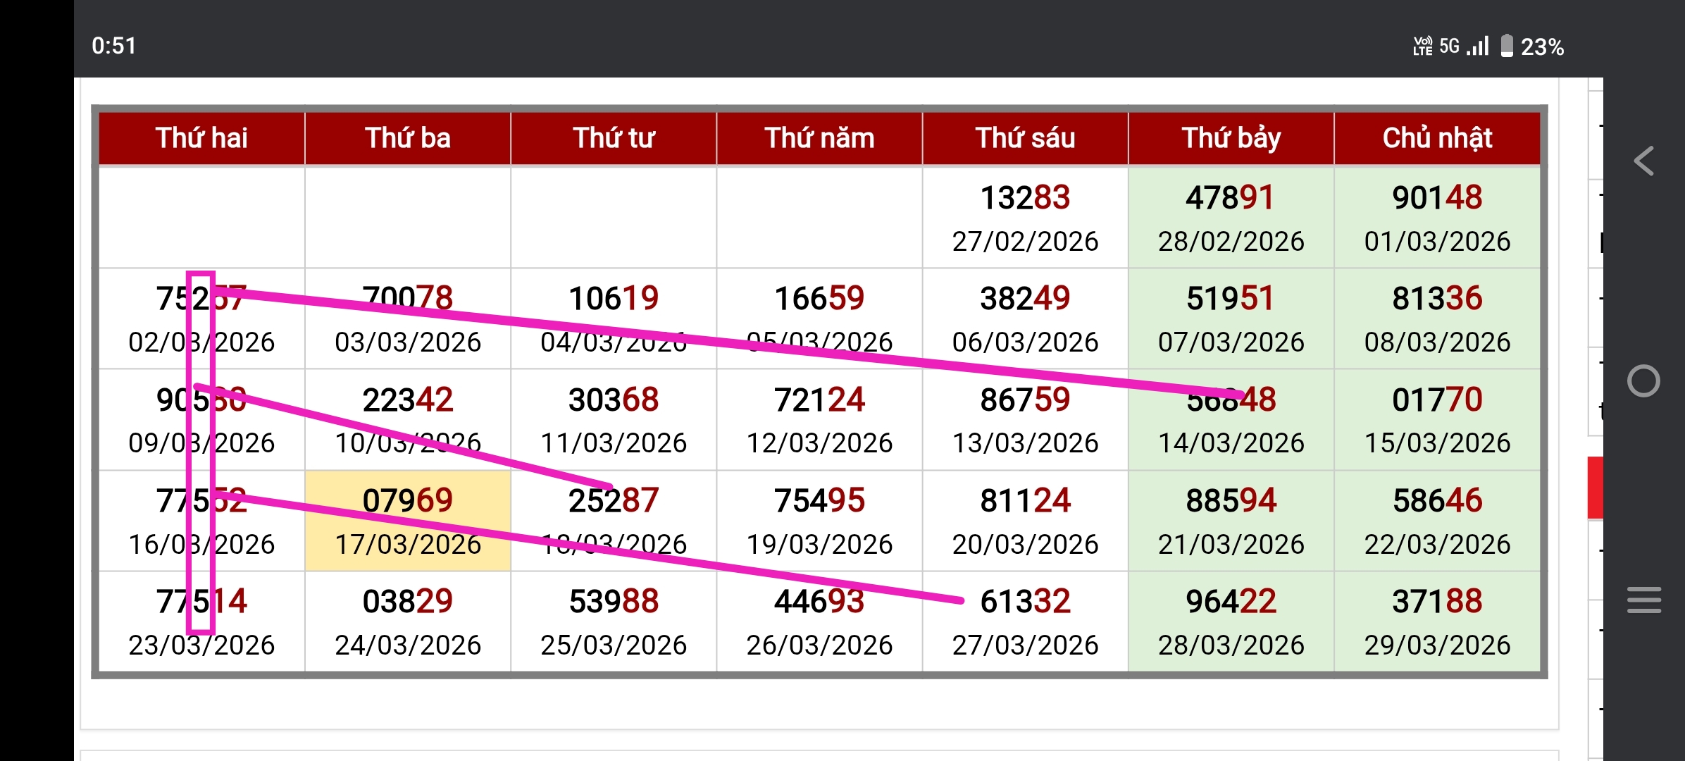Tap the red block at right edge
Viewport: 1685px width, 761px height.
coord(1595,488)
